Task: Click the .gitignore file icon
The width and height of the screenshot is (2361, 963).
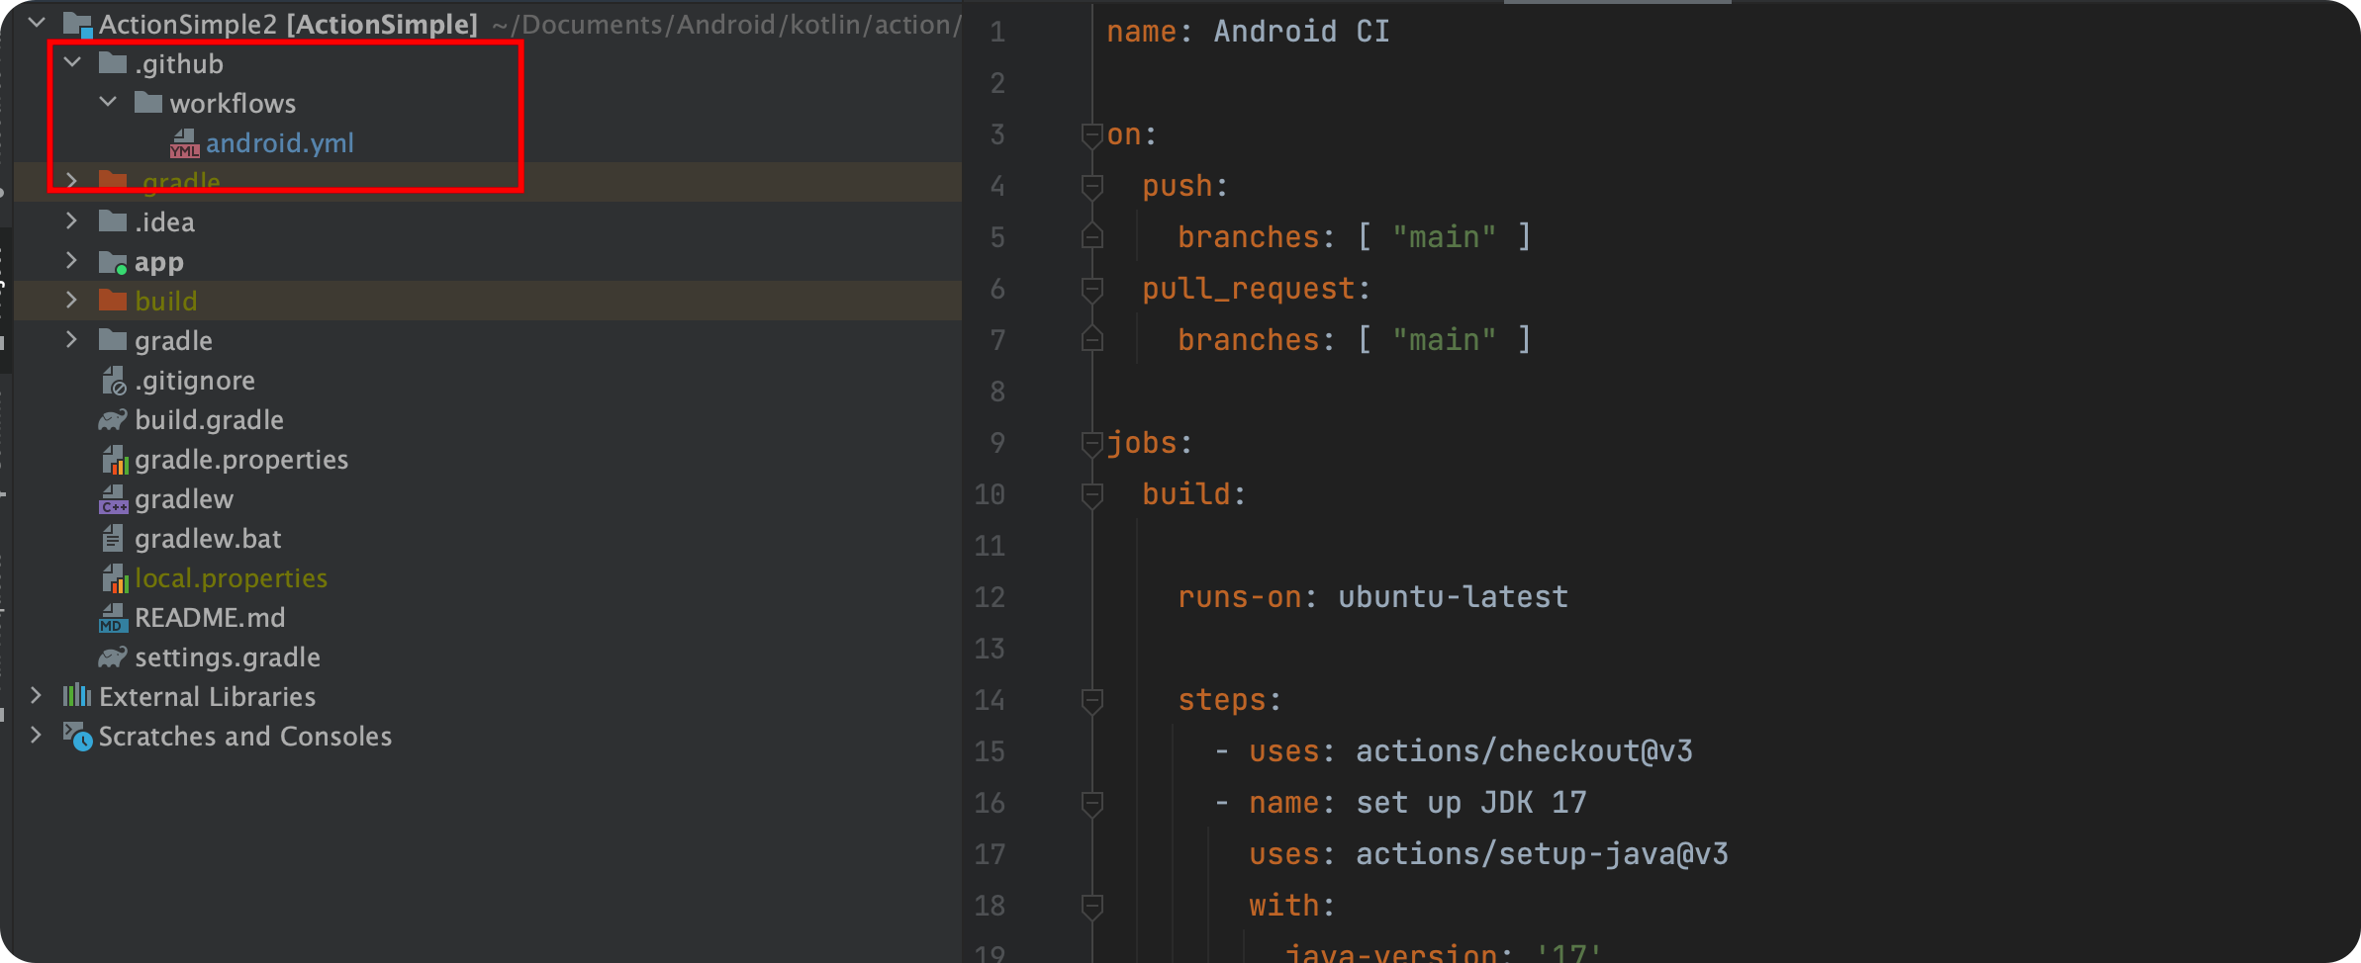Action: coord(114,381)
